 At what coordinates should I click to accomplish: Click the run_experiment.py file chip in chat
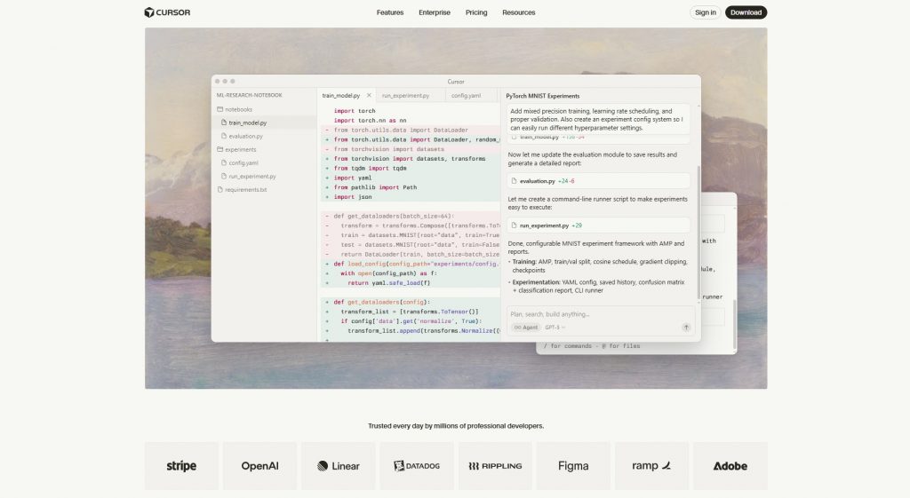click(x=551, y=225)
